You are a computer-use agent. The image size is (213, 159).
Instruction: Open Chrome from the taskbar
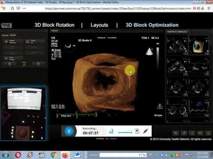[x=54, y=155]
